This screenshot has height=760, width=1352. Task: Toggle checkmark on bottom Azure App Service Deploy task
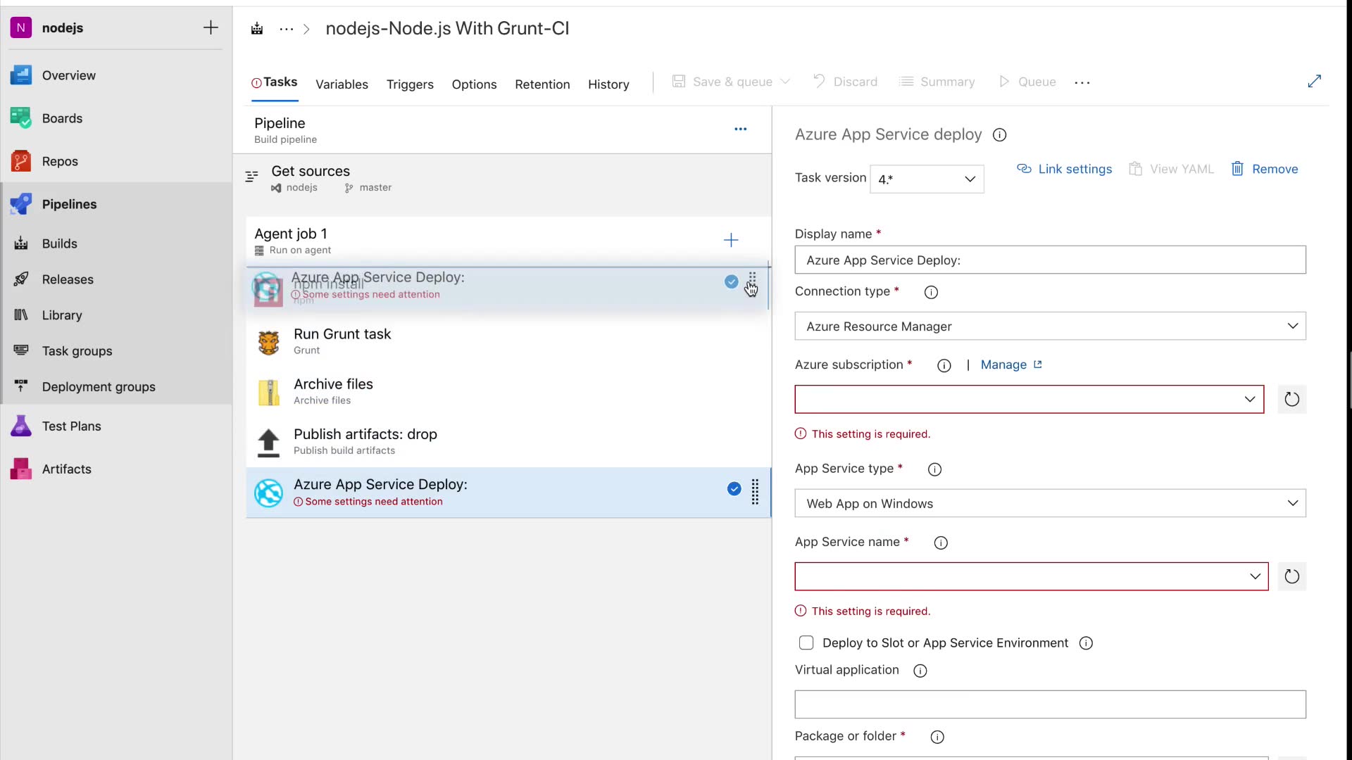[x=734, y=489]
